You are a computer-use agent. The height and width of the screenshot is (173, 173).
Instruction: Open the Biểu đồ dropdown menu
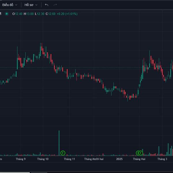click(10, 5)
